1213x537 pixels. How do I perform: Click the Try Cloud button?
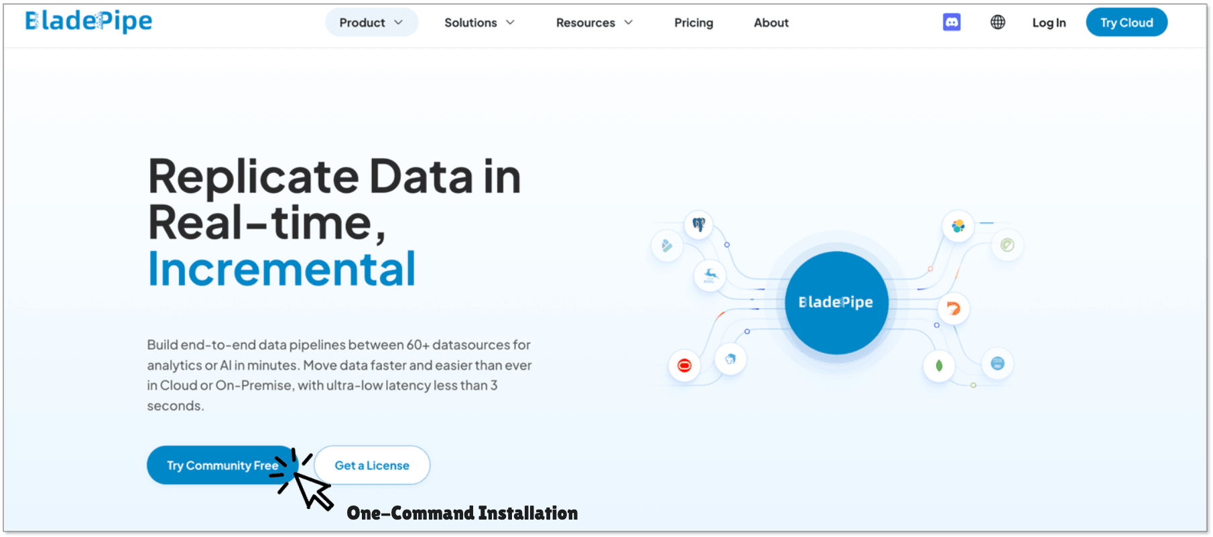(1127, 23)
